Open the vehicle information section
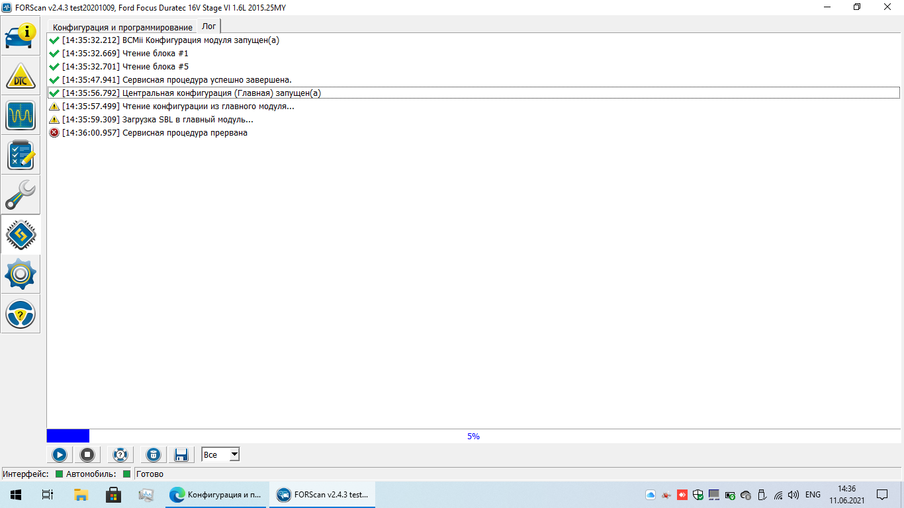This screenshot has width=904, height=508. click(x=21, y=36)
